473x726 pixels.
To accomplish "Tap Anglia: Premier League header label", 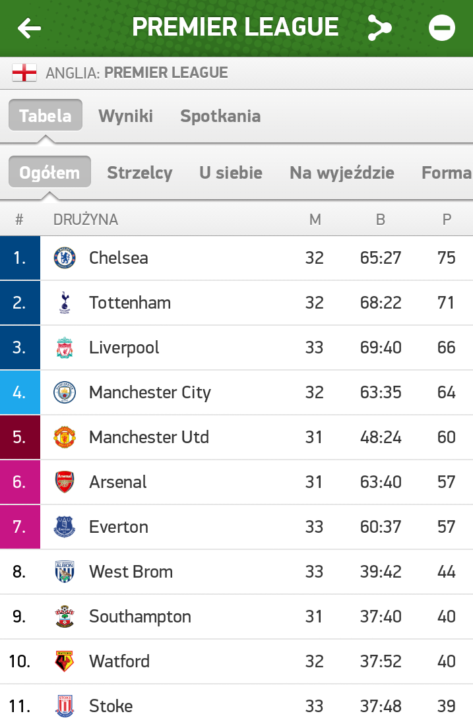I will click(x=137, y=73).
